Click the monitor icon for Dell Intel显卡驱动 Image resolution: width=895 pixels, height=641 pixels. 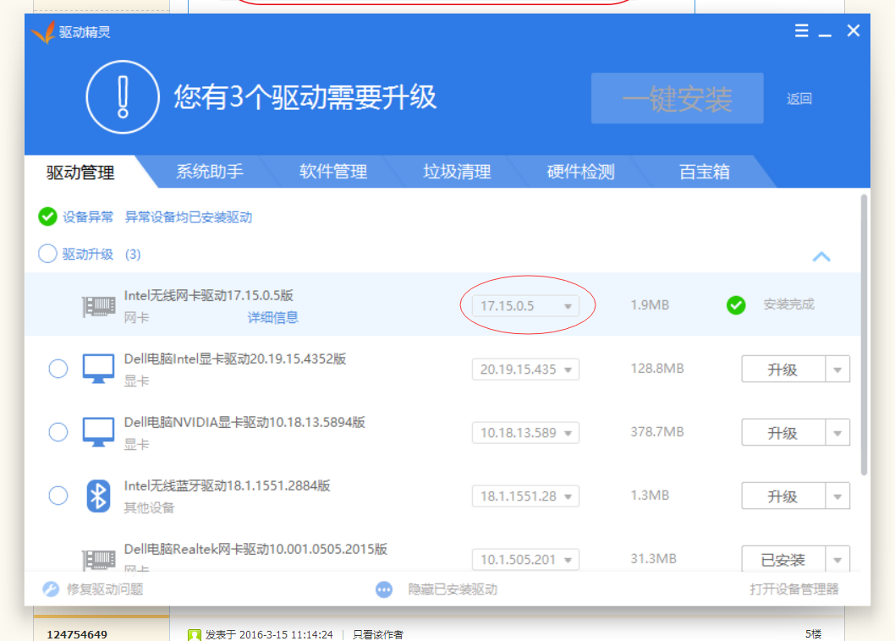pyautogui.click(x=98, y=369)
